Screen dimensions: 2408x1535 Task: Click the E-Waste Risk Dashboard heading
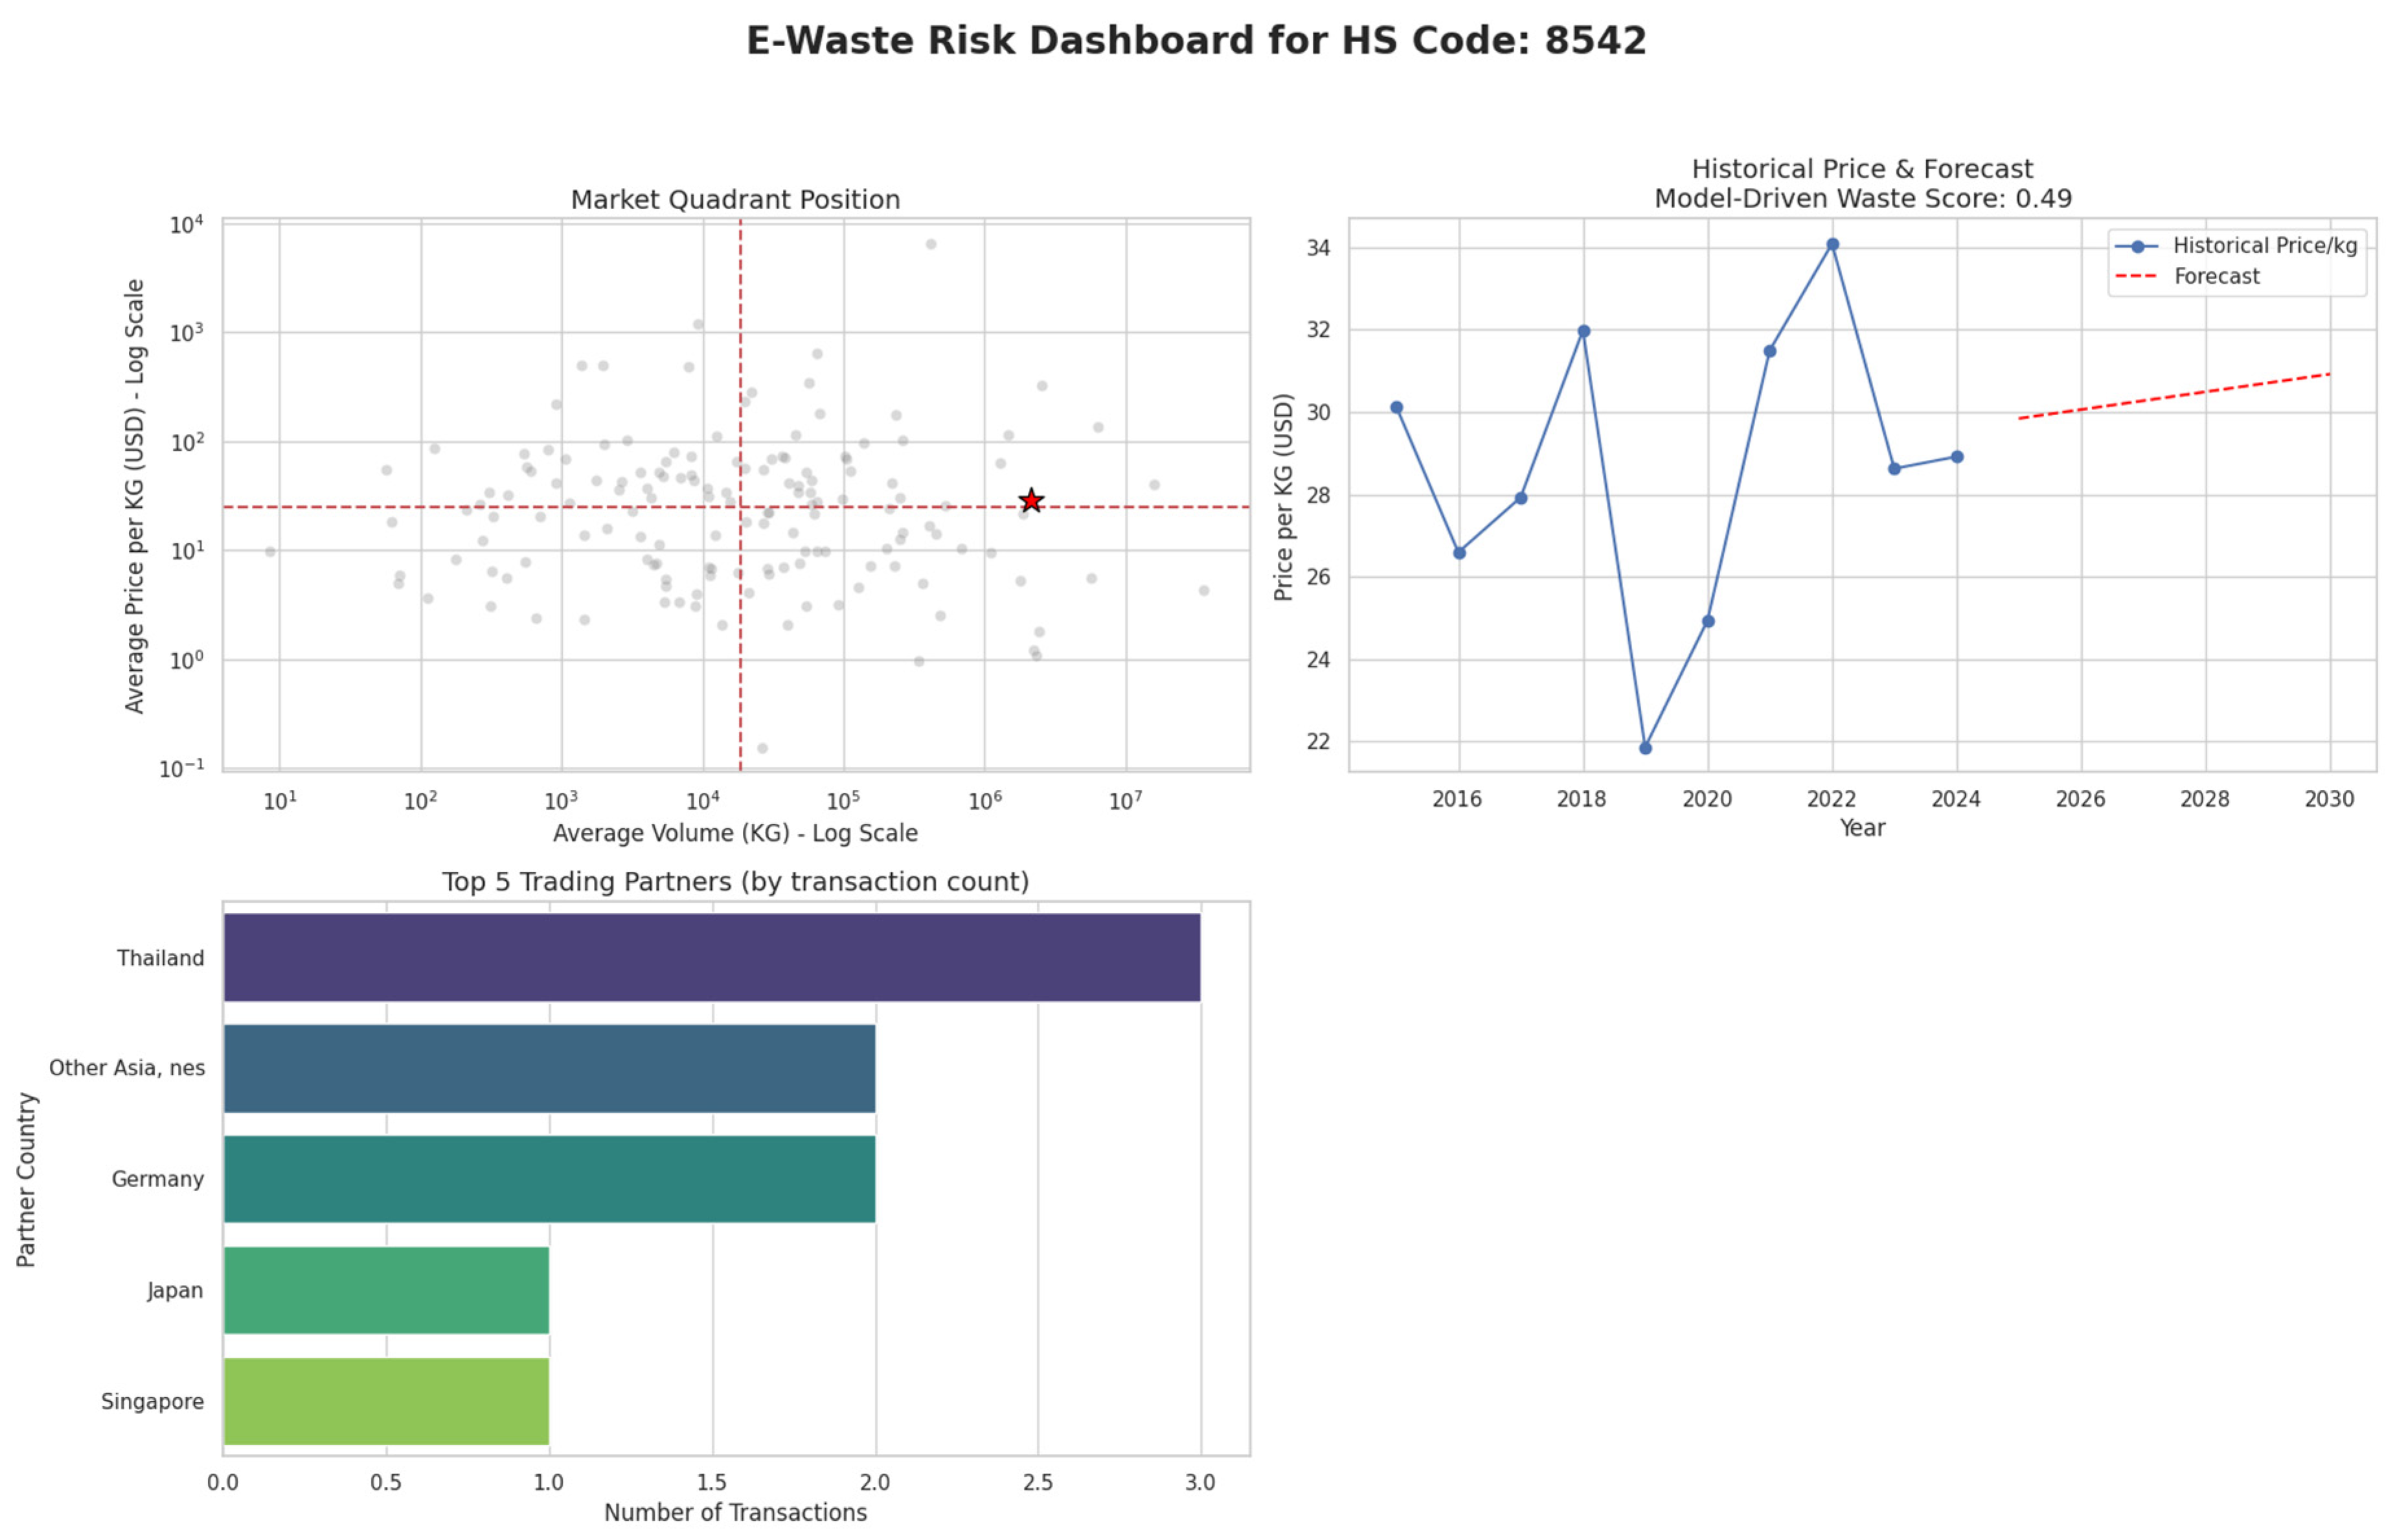click(1196, 41)
